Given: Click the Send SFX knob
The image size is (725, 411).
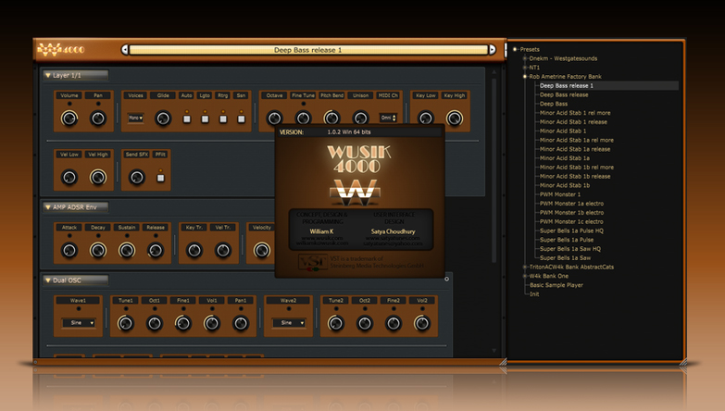Looking at the screenshot, I should point(137,177).
